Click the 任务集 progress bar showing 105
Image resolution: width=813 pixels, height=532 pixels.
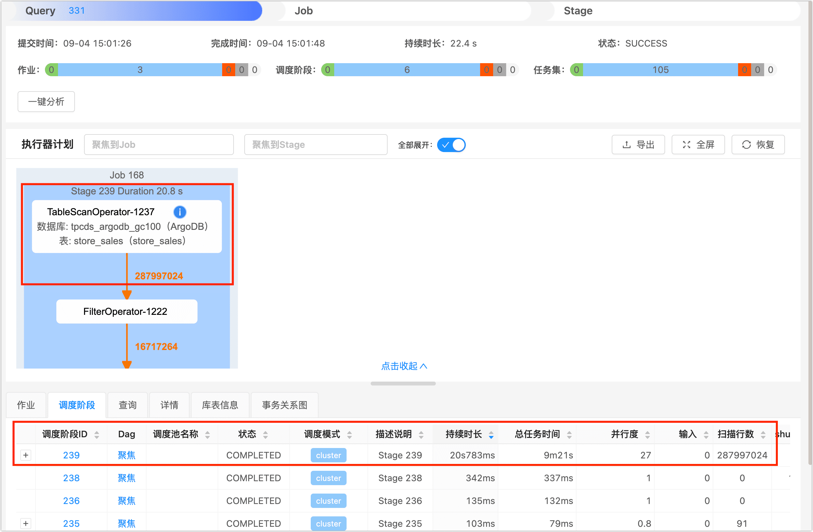pos(660,70)
